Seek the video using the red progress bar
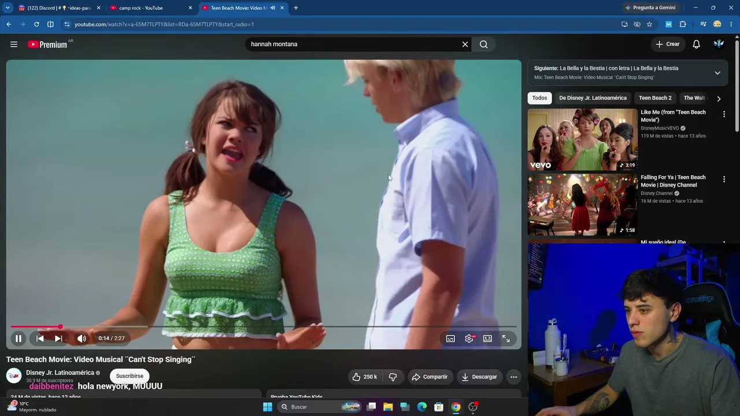The height and width of the screenshot is (416, 740). (264, 326)
